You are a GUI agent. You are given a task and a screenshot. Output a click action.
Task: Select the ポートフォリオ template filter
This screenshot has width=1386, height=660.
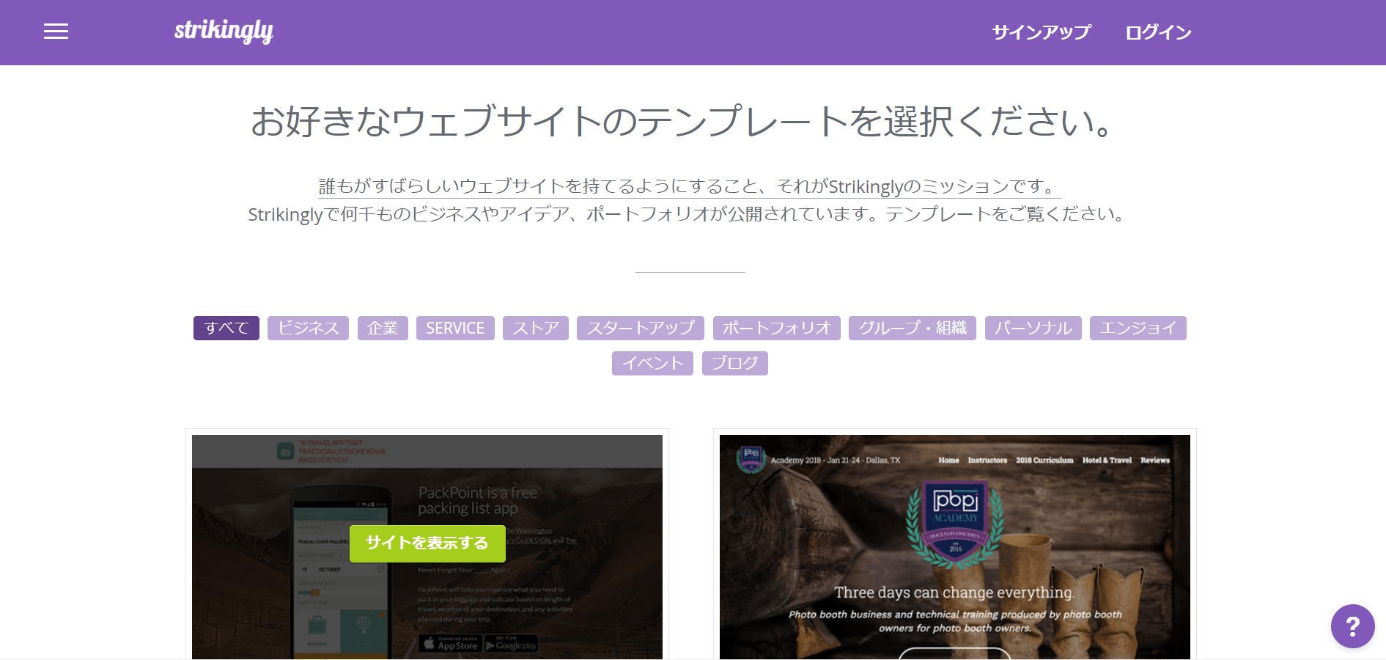point(776,328)
